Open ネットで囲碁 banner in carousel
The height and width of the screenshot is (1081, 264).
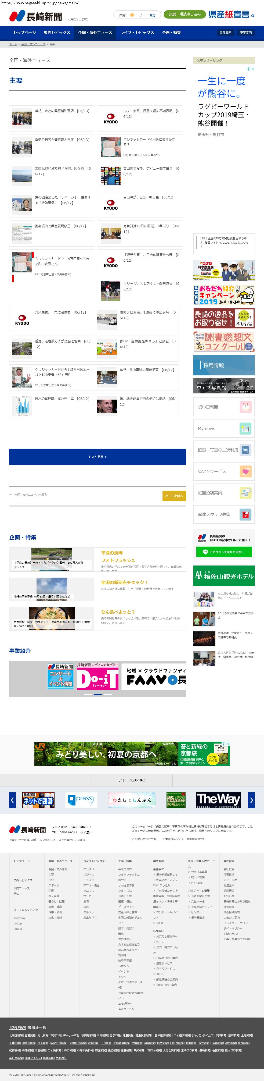click(x=38, y=800)
